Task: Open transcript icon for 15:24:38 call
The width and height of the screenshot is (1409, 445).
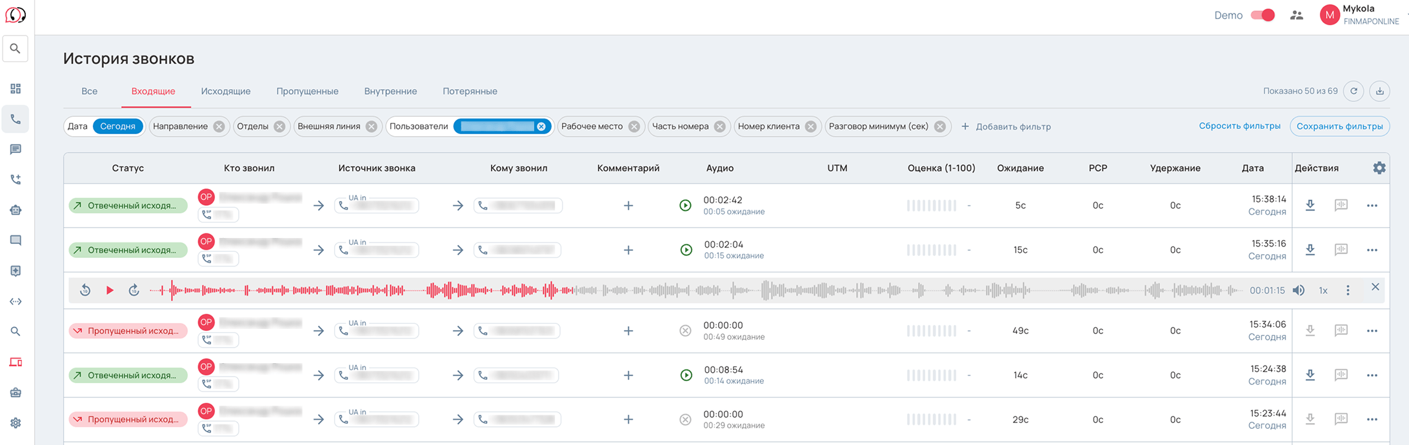Action: point(1341,375)
